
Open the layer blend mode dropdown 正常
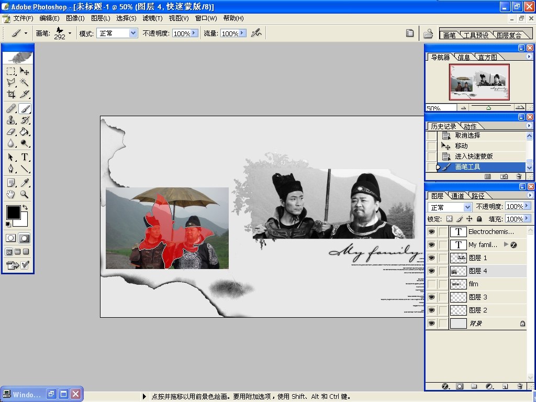(x=467, y=207)
